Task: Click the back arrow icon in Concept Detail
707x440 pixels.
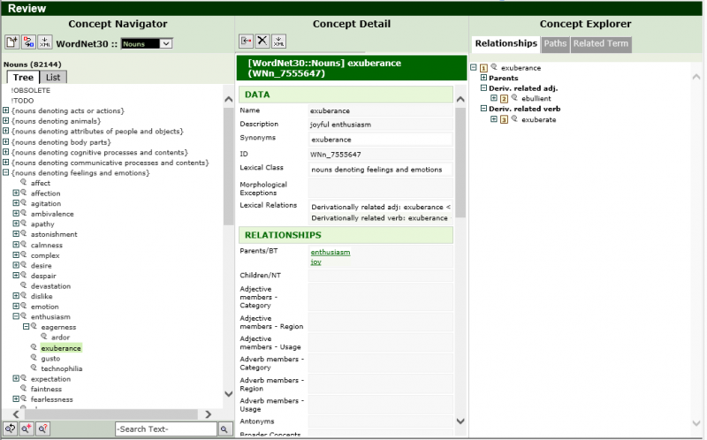Action: click(x=246, y=41)
